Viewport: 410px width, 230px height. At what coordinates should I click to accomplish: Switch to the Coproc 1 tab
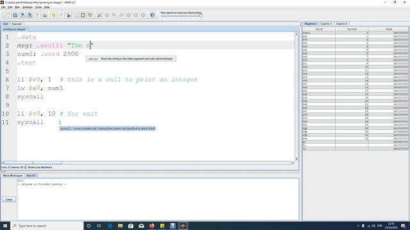pyautogui.click(x=326, y=24)
